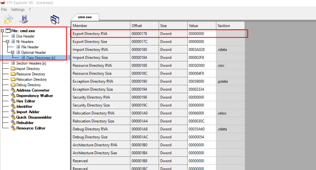Select the Address Converter tool
Image resolution: width=316 pixels, height=170 pixels.
click(x=33, y=90)
